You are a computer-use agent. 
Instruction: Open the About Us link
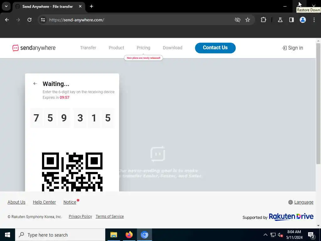pyautogui.click(x=16, y=202)
